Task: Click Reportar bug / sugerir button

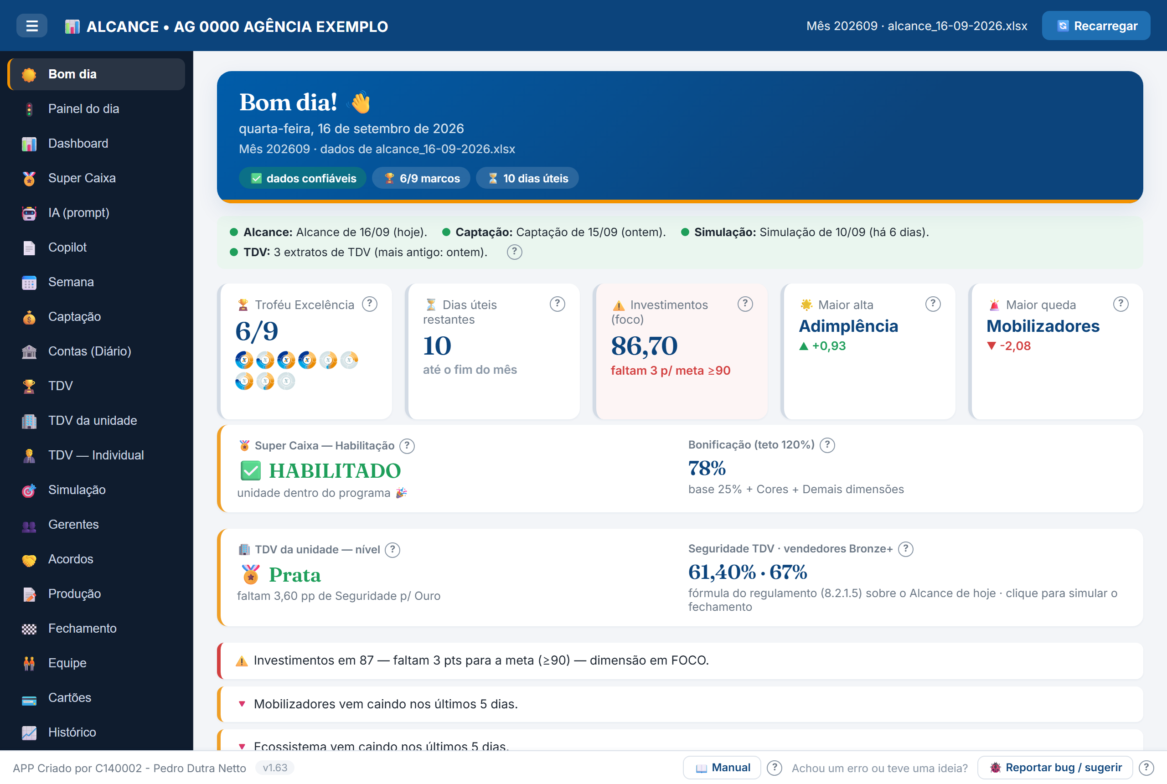Action: [x=1055, y=768]
